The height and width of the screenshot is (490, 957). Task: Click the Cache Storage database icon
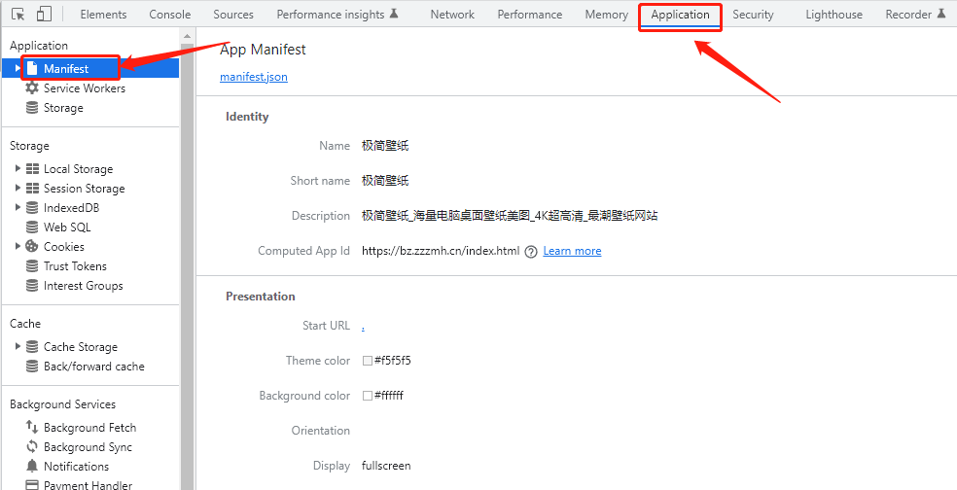[x=32, y=347]
